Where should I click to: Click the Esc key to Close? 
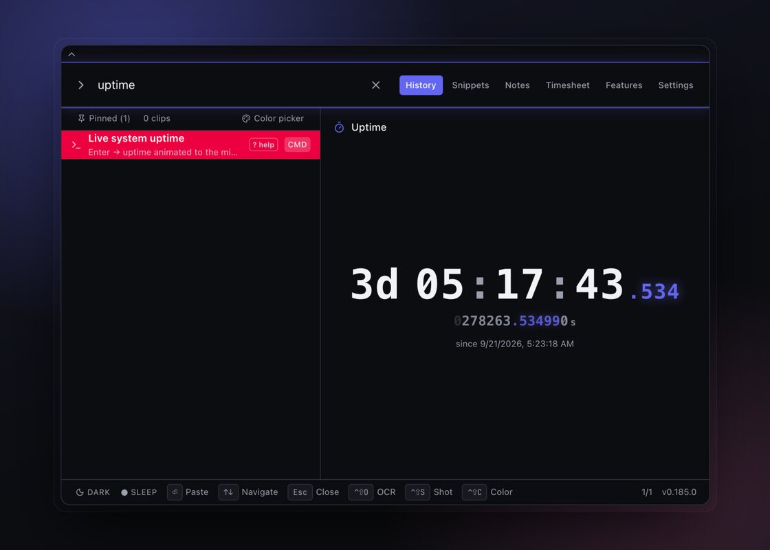(300, 492)
